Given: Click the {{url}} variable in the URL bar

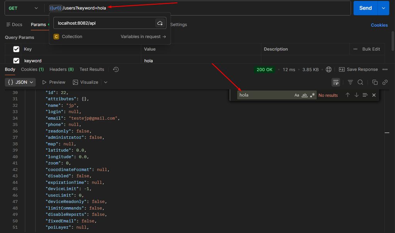Looking at the screenshot, I should (56, 8).
